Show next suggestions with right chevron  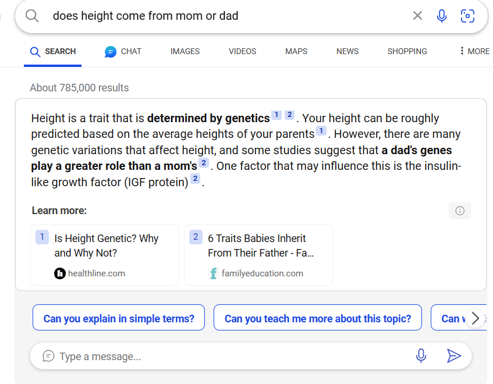tap(476, 318)
